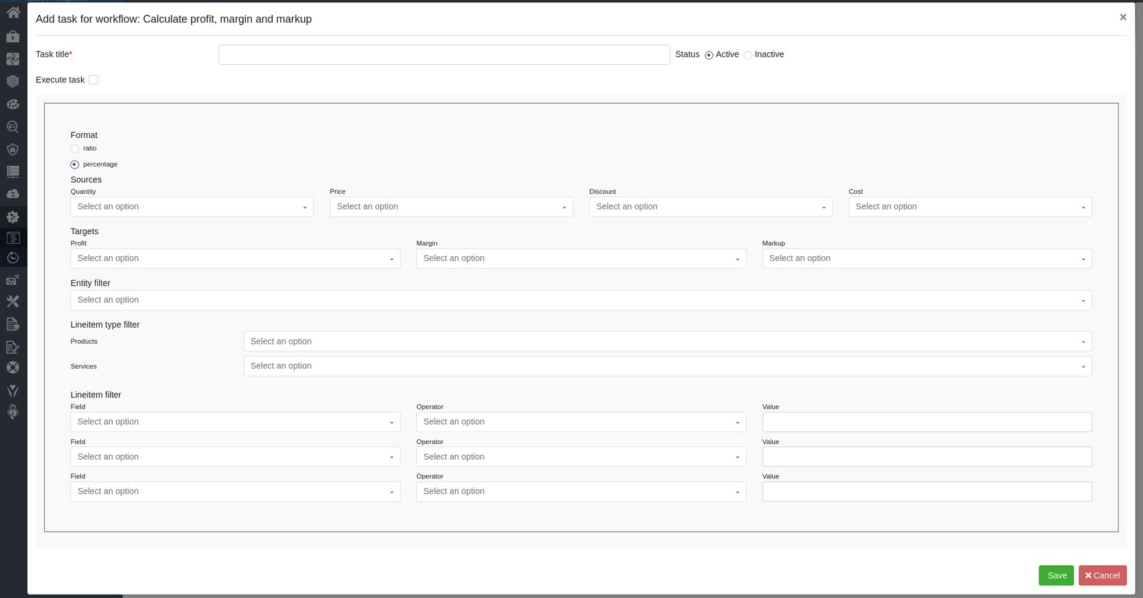Click the color palette sidebar icon
This screenshot has width=1143, height=598.
tap(13, 104)
